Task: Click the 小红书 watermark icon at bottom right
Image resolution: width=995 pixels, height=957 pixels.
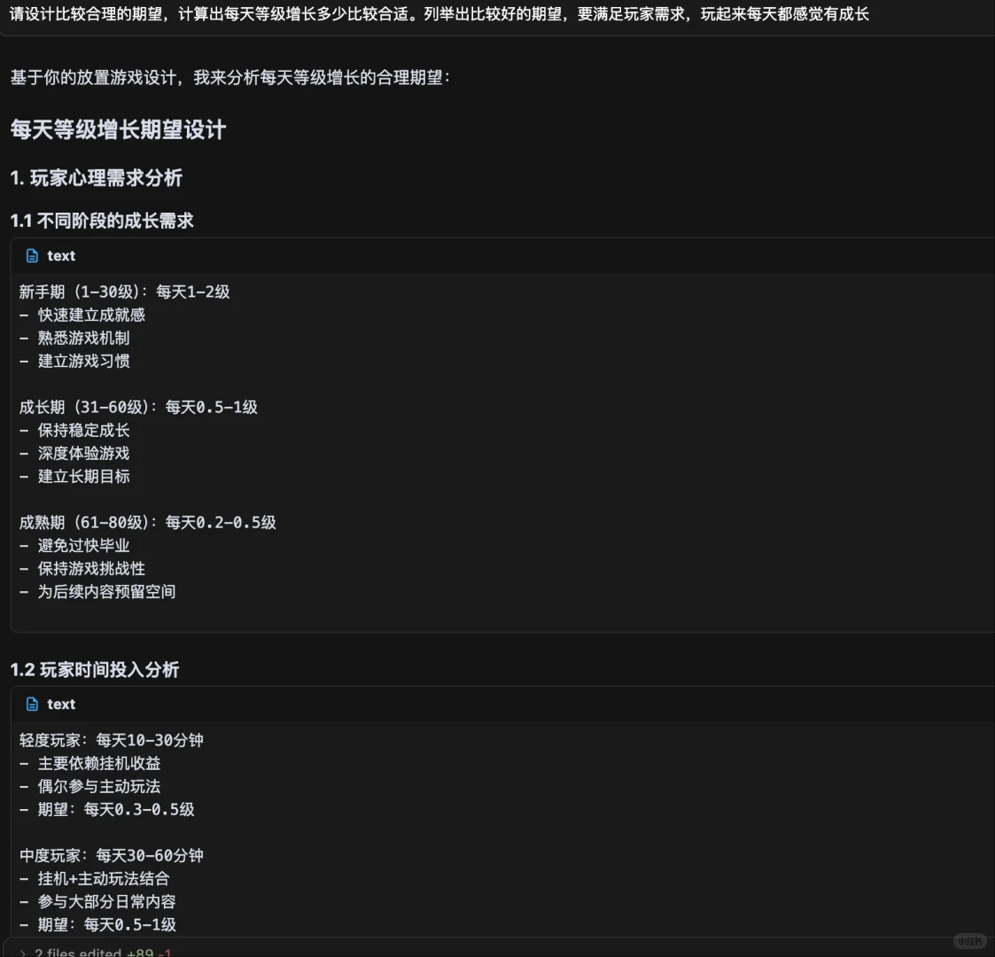Action: pos(970,941)
